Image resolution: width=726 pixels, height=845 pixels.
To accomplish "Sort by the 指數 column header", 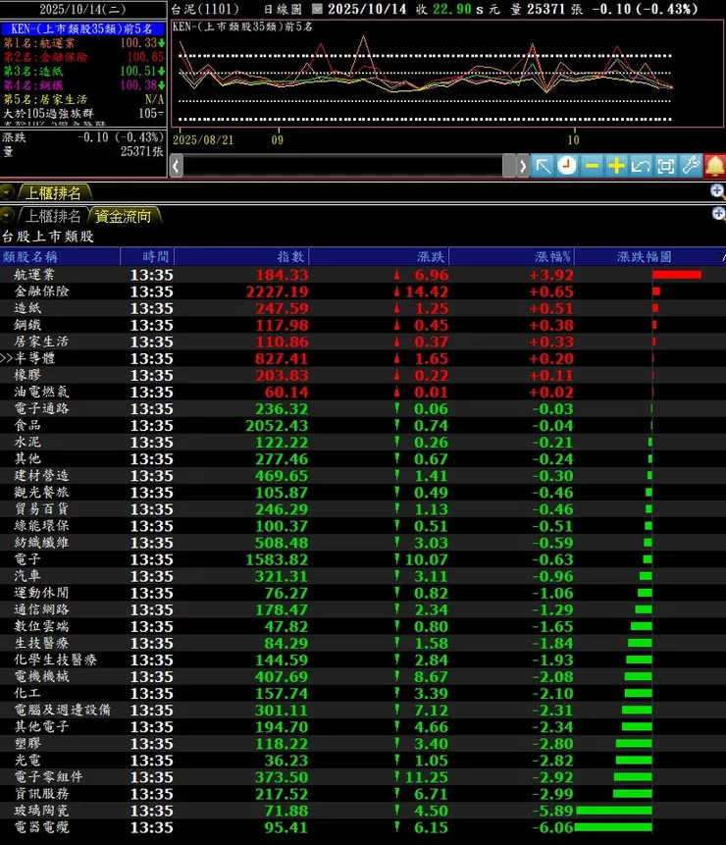I will [x=241, y=256].
